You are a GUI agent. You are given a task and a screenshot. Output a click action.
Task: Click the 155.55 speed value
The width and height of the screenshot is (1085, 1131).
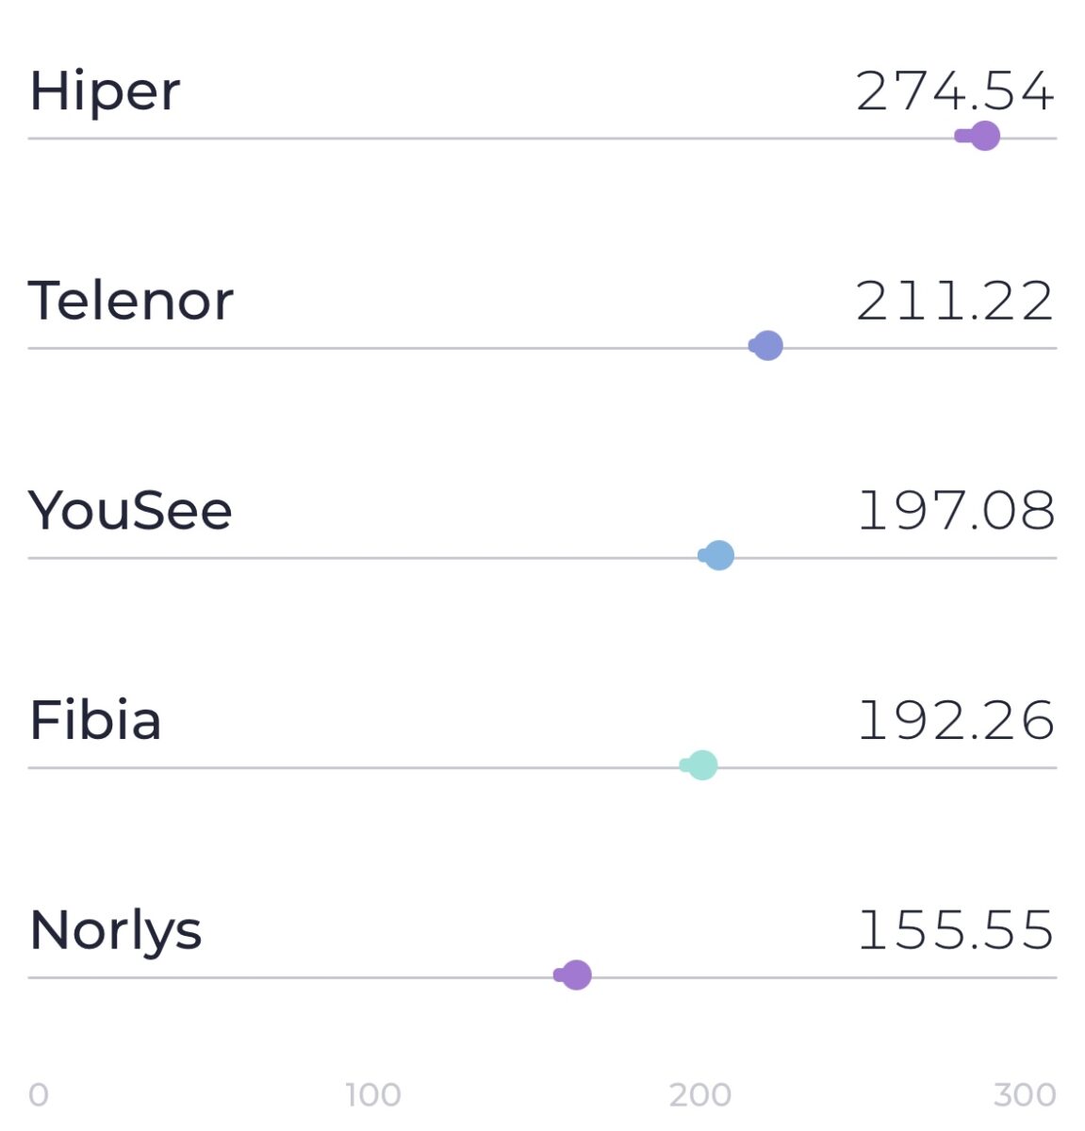click(956, 930)
